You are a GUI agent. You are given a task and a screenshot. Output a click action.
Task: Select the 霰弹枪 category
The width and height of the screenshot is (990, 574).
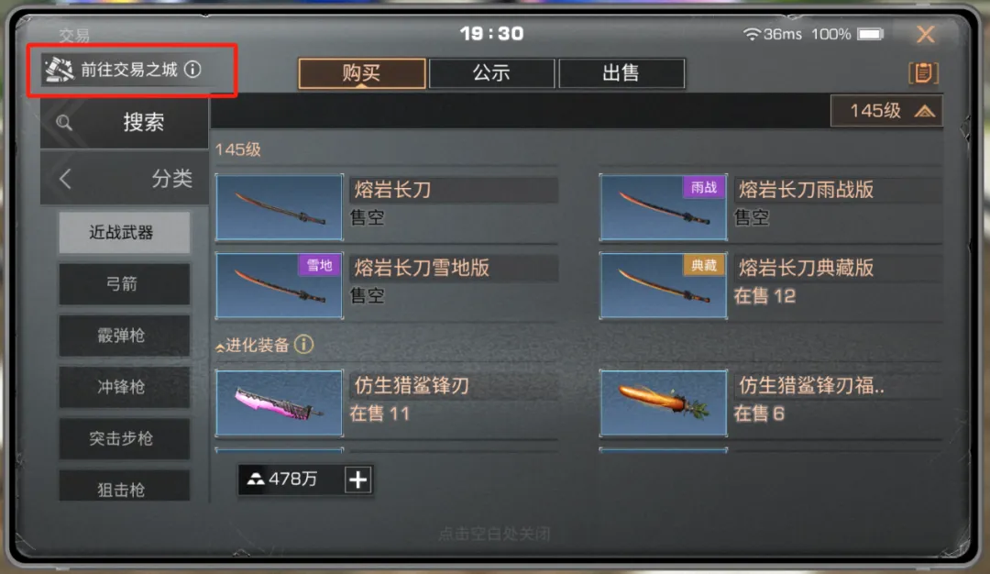pos(124,336)
